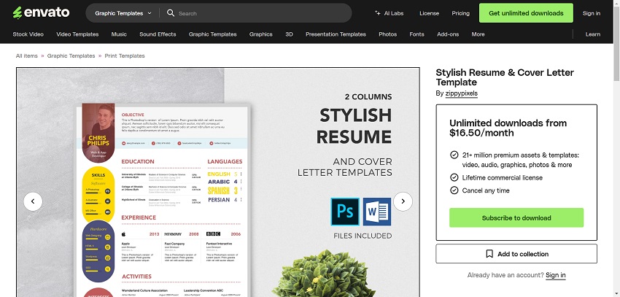Expand the More navigation menu
The height and width of the screenshot is (297, 620).
click(478, 34)
